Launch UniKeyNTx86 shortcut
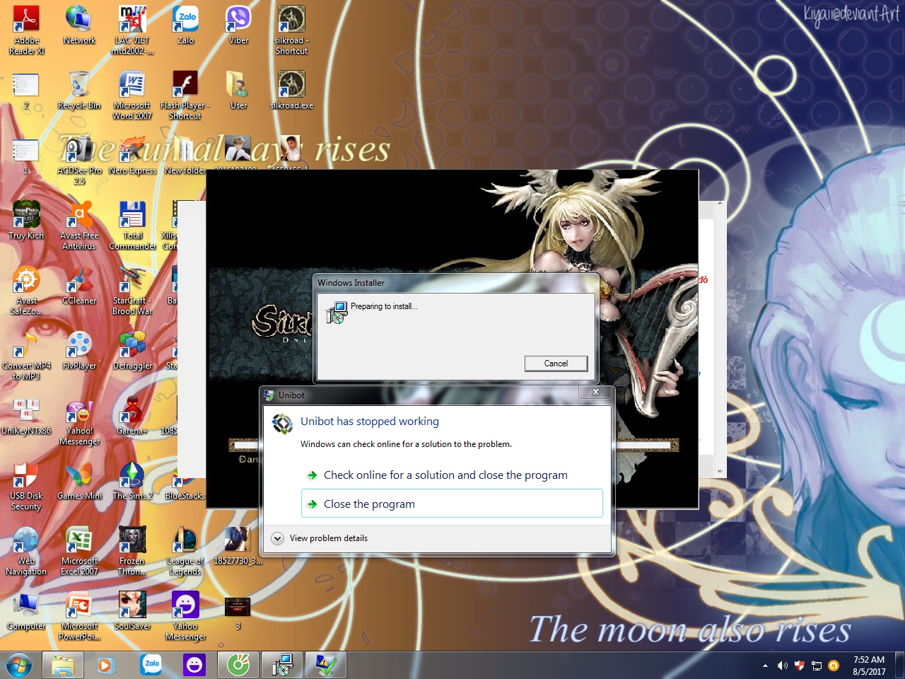The width and height of the screenshot is (905, 679). tap(26, 415)
